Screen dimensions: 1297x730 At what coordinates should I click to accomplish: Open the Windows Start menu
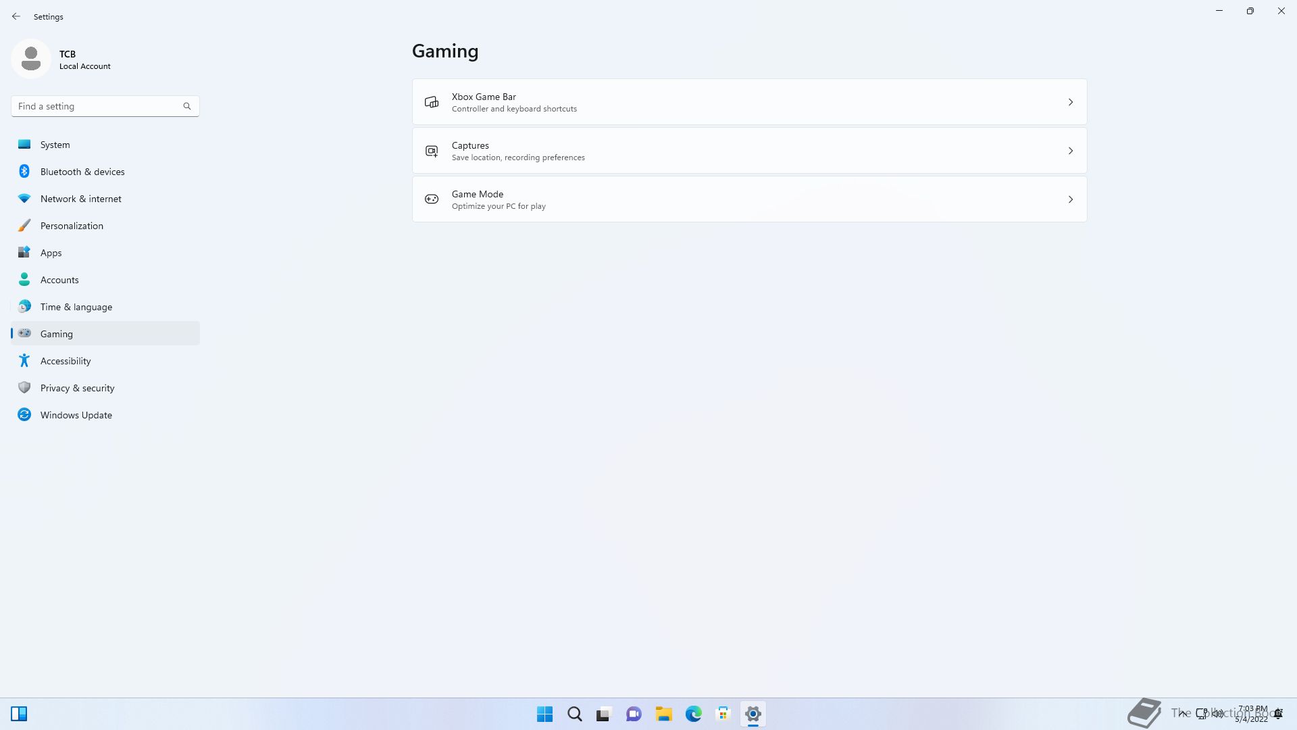point(545,714)
